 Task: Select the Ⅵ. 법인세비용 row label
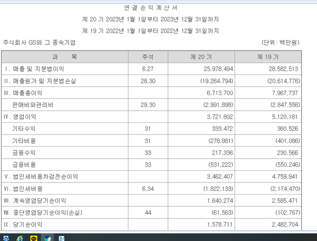click(x=23, y=189)
